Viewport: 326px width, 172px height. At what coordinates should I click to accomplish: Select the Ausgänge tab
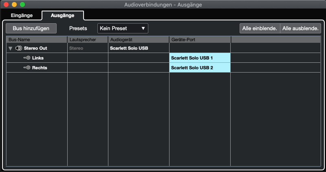click(63, 15)
